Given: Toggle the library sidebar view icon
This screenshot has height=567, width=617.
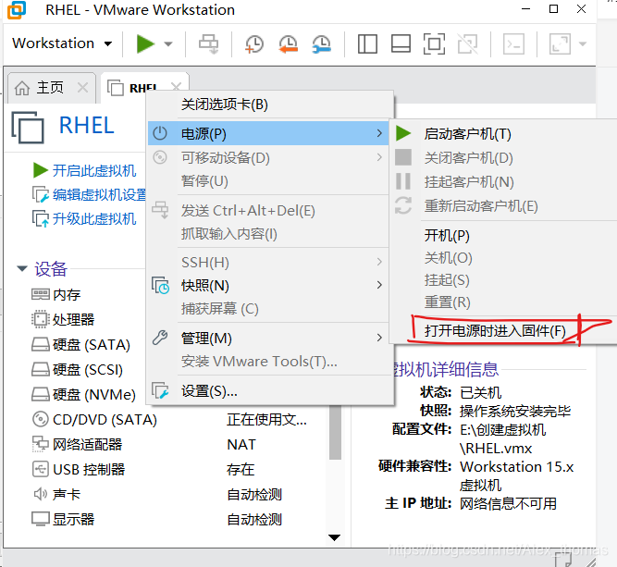Looking at the screenshot, I should [x=367, y=43].
